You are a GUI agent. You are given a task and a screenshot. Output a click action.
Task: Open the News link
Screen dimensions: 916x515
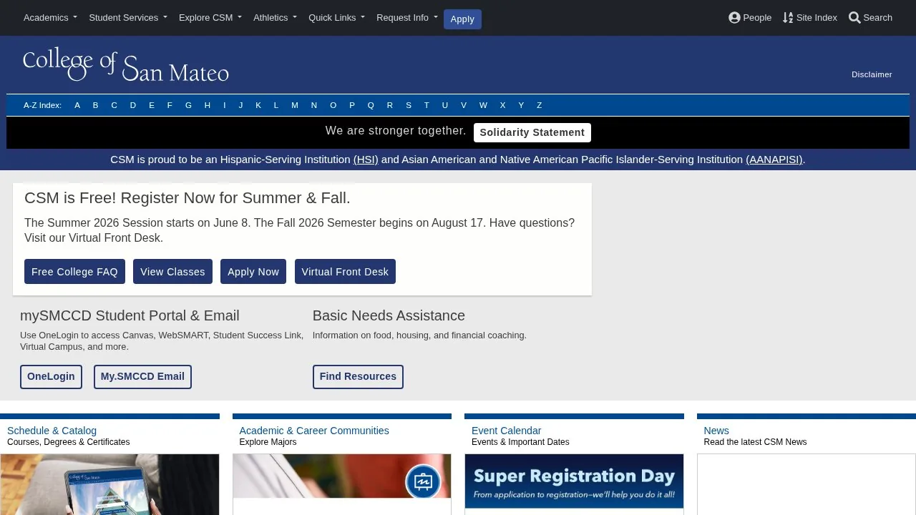click(x=716, y=431)
